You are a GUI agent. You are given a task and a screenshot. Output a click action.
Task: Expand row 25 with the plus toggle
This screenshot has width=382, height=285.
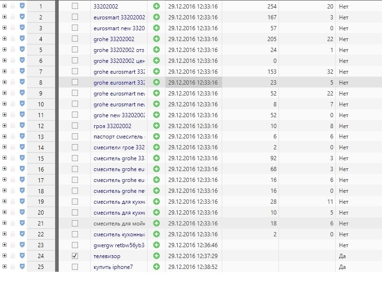tap(4, 267)
